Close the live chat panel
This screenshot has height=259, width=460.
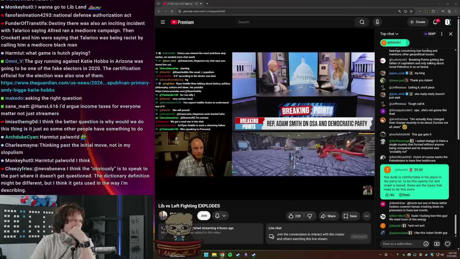tap(451, 34)
